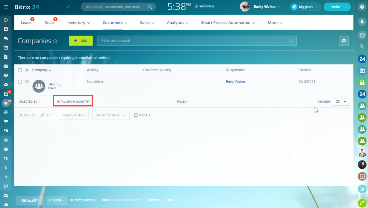
Task: Open the contact card icon in left sidebar
Action: click(6, 131)
